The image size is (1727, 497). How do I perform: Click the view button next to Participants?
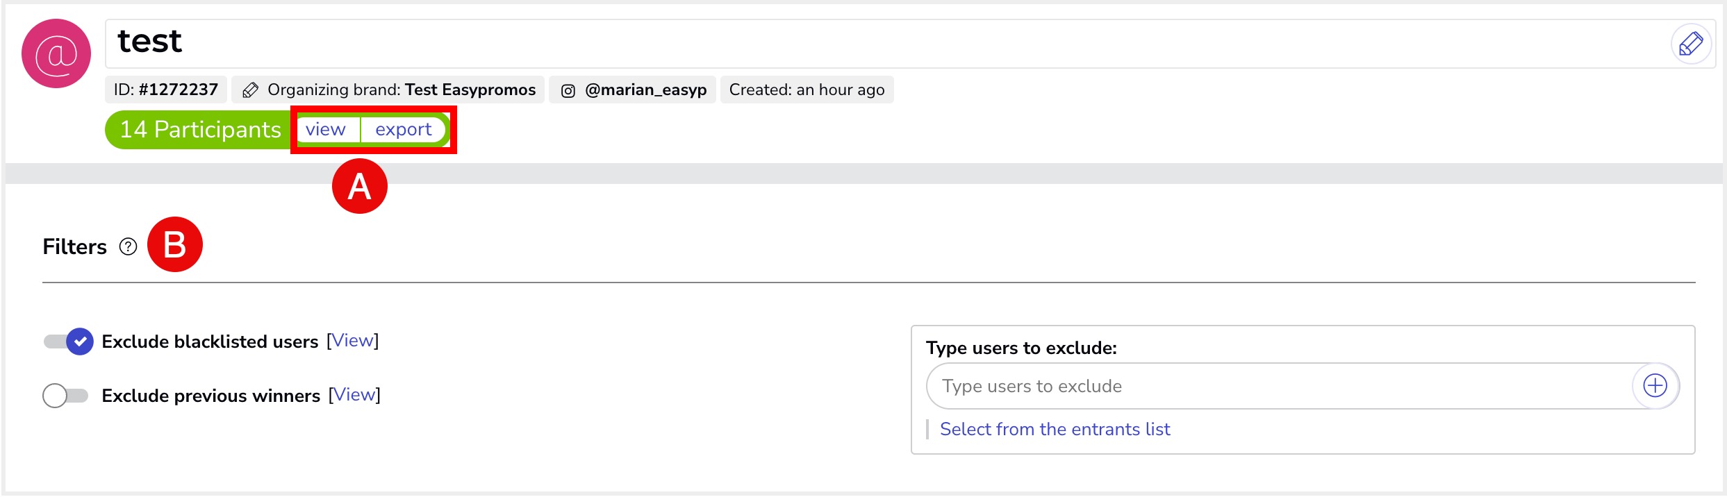pyautogui.click(x=325, y=130)
